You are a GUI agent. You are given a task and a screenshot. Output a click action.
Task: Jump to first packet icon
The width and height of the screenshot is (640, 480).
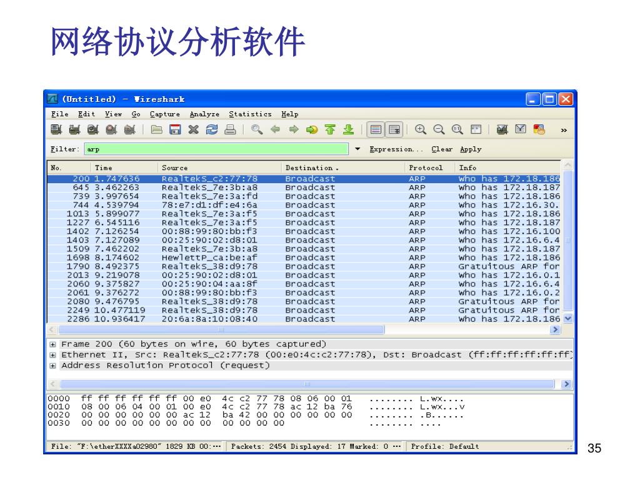coord(330,130)
